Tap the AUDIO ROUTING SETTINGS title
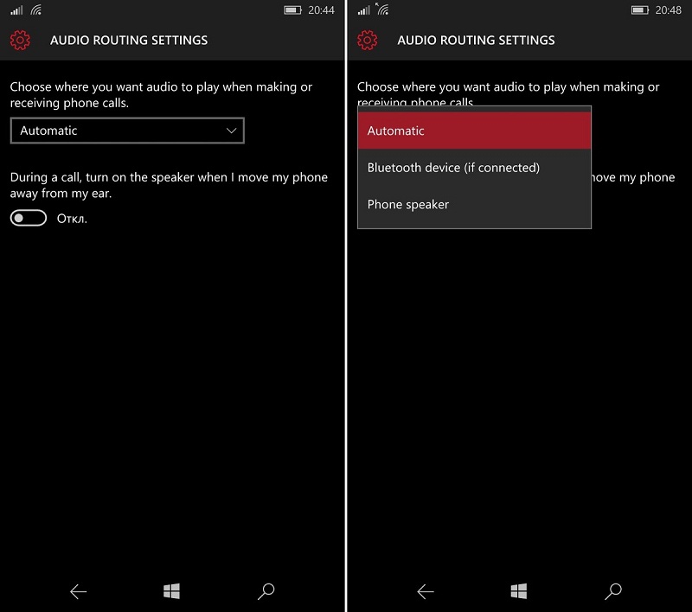Viewport: 692px width, 612px height. 129,41
